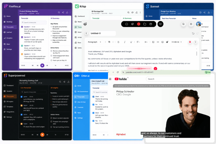This screenshot has width=216, height=144.
Task: Expand the list style dropdown
Action: click(x=146, y=42)
